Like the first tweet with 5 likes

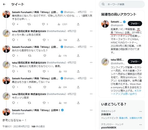(x=43, y=24)
